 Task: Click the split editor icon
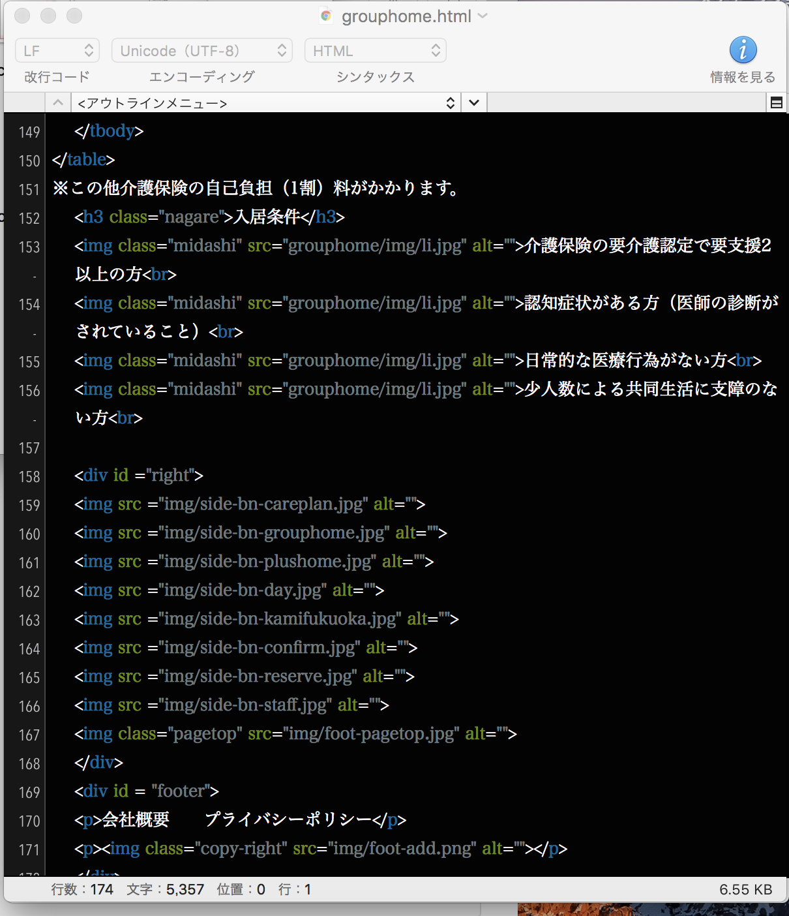coord(776,102)
